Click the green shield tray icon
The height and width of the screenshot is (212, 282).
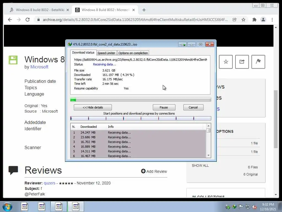(227, 207)
